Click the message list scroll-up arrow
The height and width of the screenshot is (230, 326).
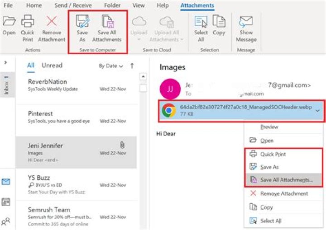(x=143, y=77)
